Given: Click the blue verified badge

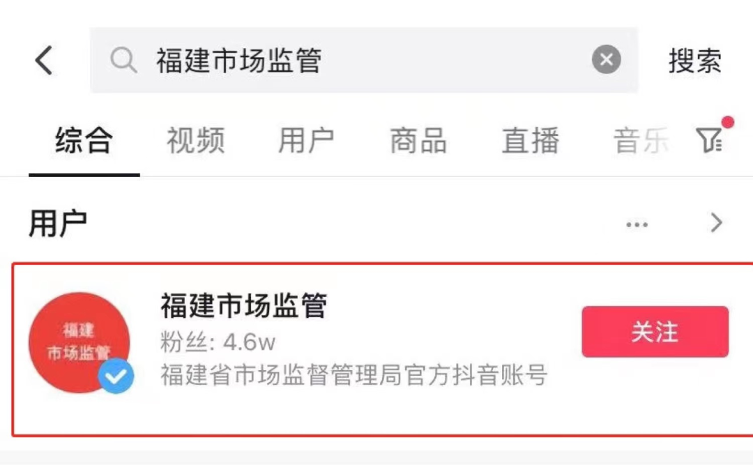Looking at the screenshot, I should tap(116, 376).
